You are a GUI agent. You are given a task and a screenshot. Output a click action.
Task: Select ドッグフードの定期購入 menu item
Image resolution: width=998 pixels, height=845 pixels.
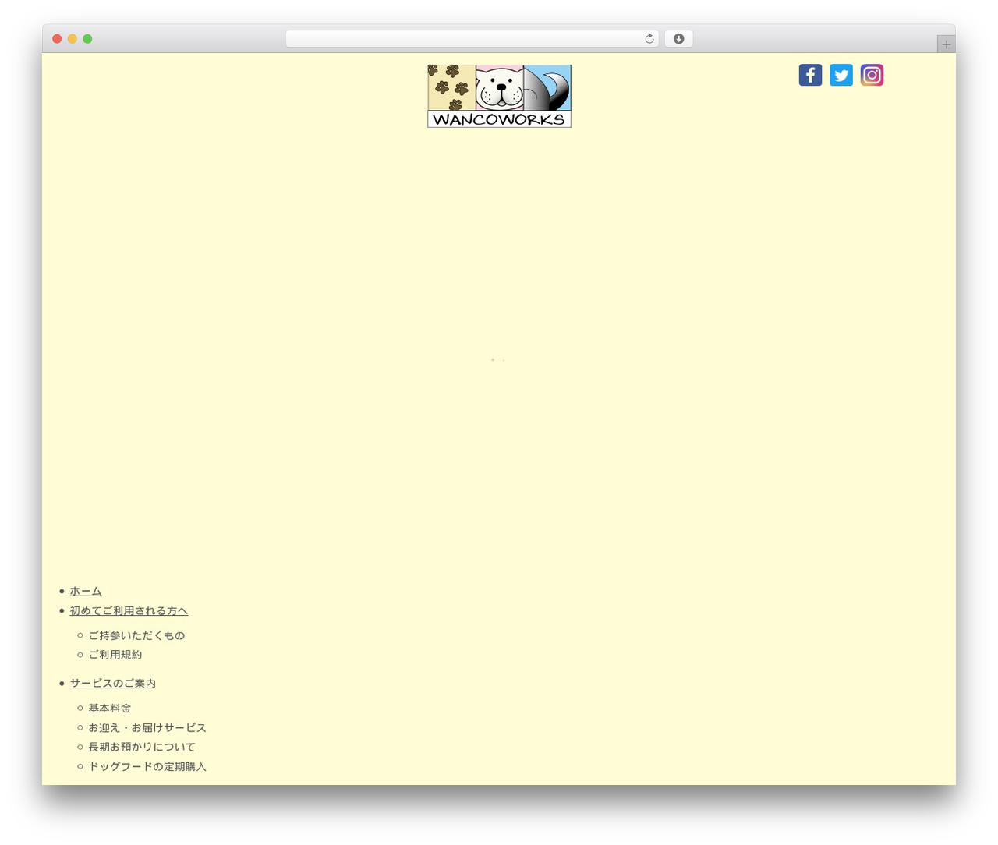pos(147,767)
